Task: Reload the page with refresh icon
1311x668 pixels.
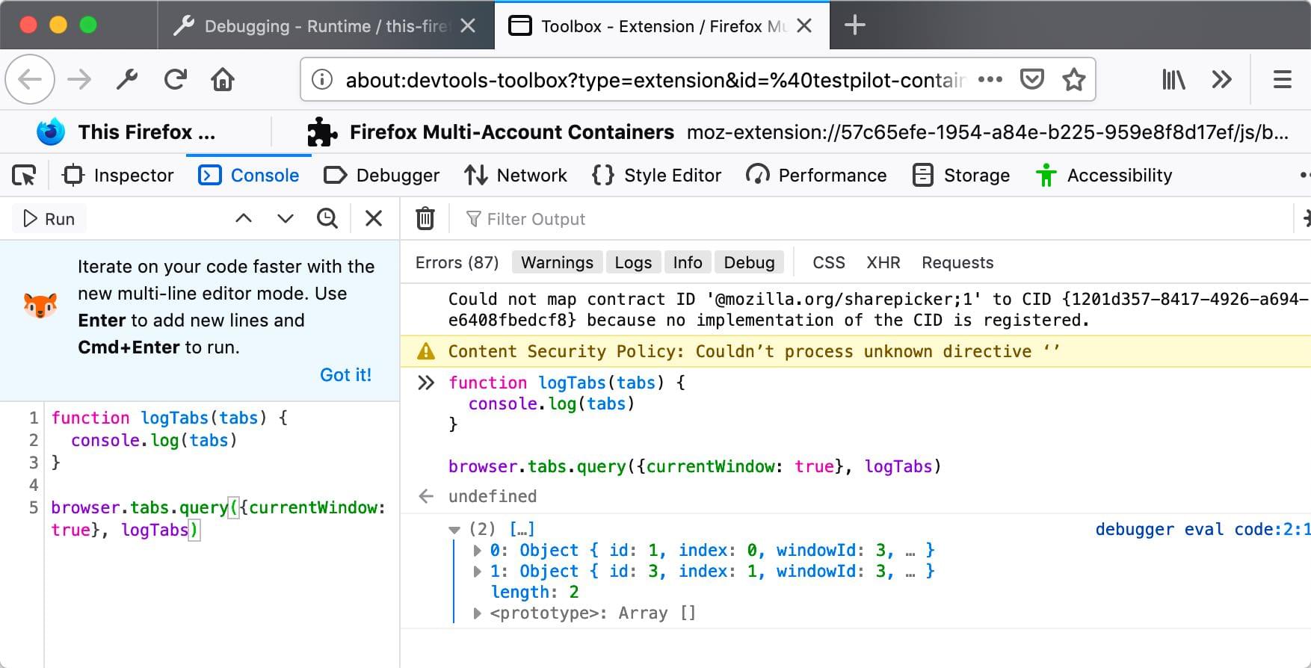Action: [x=176, y=79]
